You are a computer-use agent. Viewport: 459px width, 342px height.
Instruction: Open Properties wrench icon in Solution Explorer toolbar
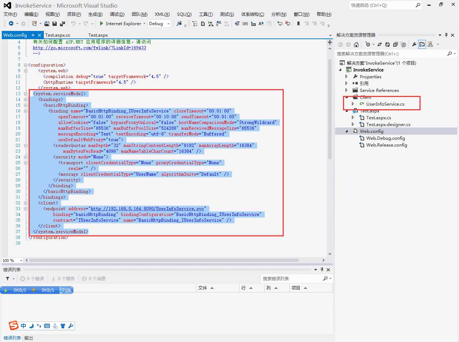414,45
